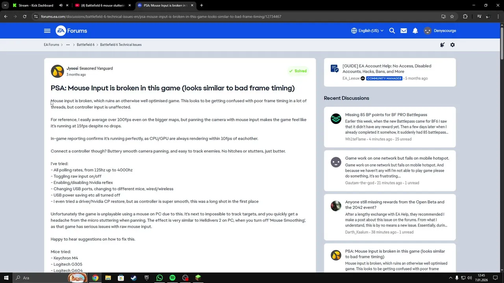The height and width of the screenshot is (283, 504).
Task: Open Spotify from the taskbar
Action: 172,278
